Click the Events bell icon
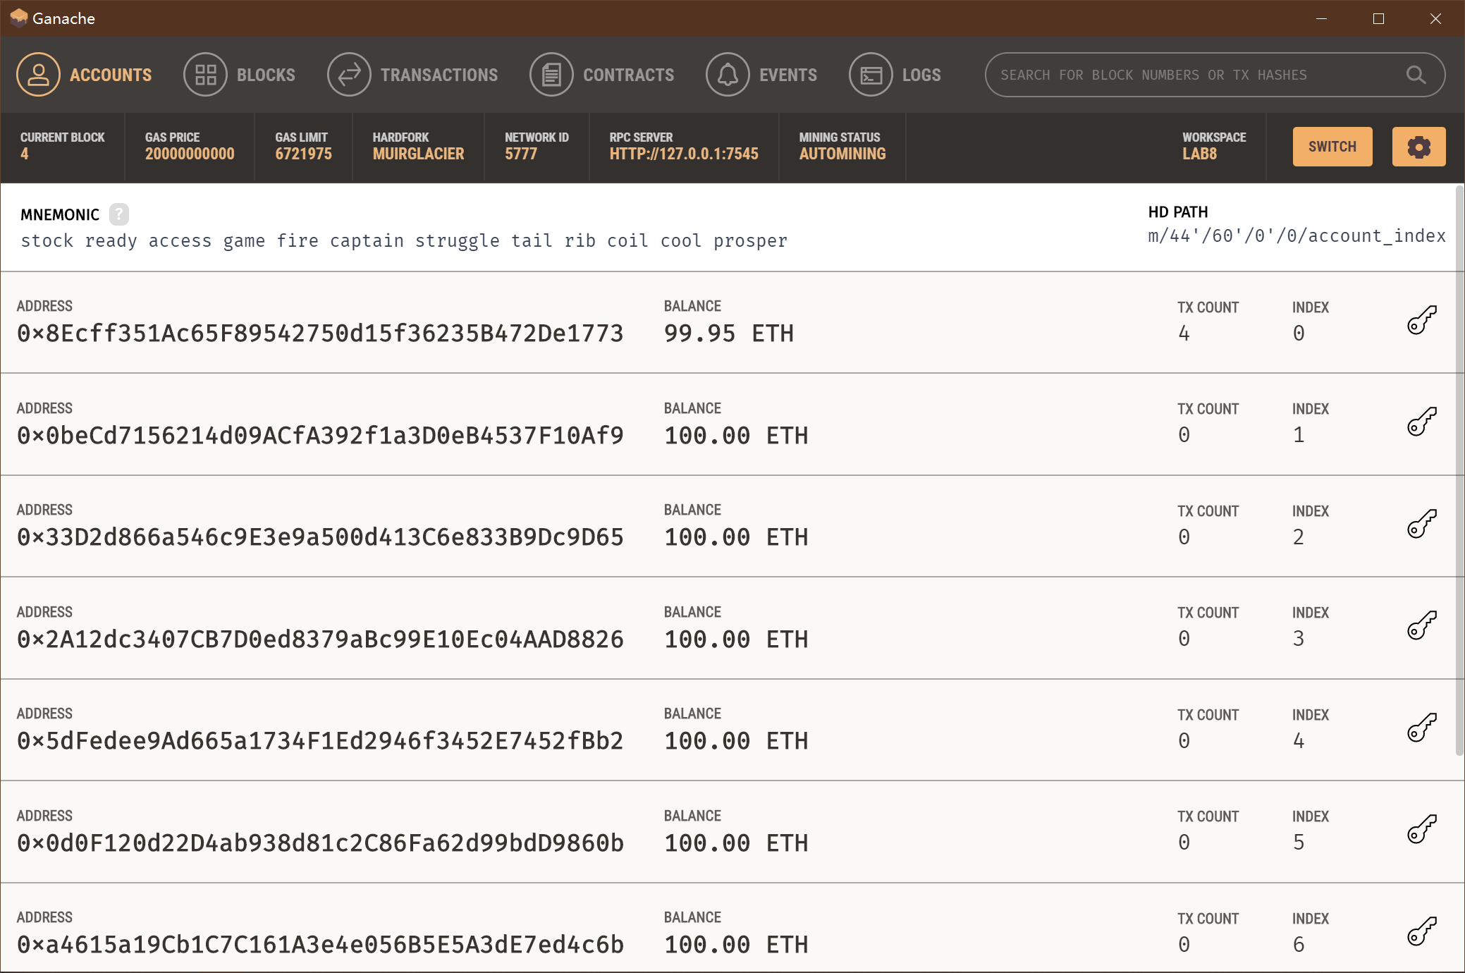The height and width of the screenshot is (973, 1465). [728, 75]
